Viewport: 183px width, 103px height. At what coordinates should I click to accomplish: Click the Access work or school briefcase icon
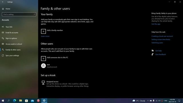coord(3,44)
